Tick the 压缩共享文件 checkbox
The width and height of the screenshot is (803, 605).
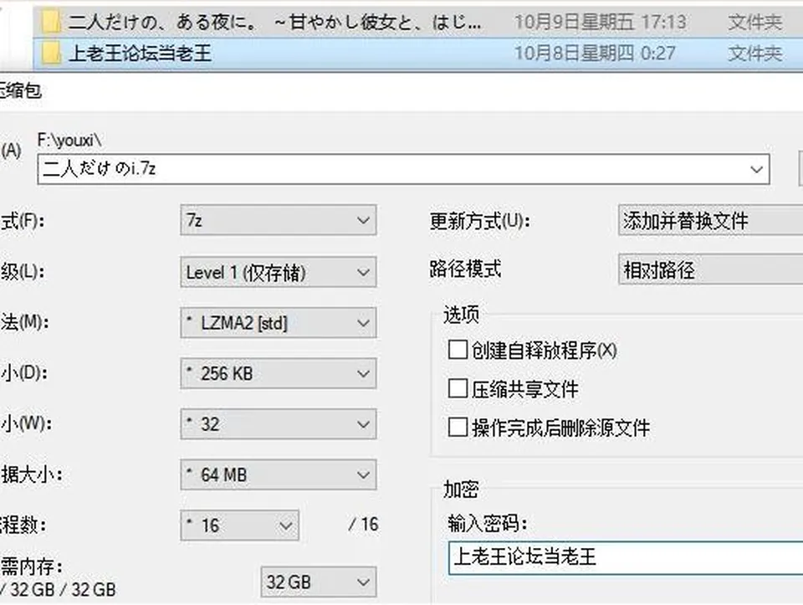(x=458, y=388)
